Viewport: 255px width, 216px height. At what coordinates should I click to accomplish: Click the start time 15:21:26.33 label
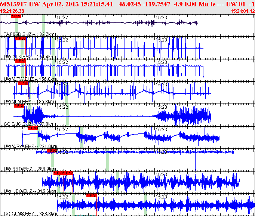click(12, 11)
